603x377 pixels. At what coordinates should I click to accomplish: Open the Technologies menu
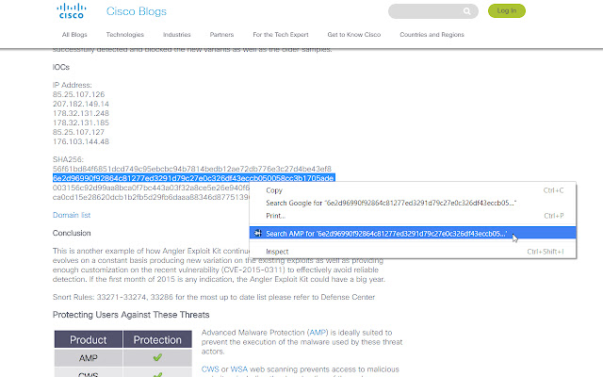click(125, 35)
